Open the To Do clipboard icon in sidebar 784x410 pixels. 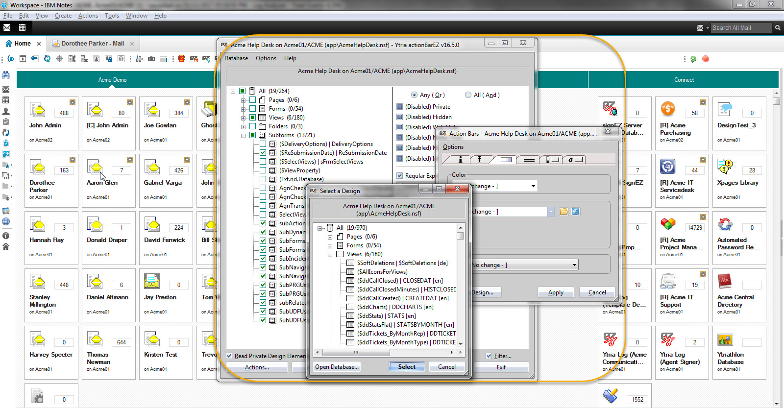coord(6,121)
